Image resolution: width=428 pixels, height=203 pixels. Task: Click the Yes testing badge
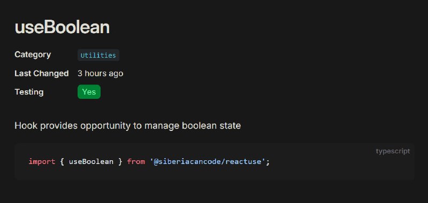(x=89, y=92)
